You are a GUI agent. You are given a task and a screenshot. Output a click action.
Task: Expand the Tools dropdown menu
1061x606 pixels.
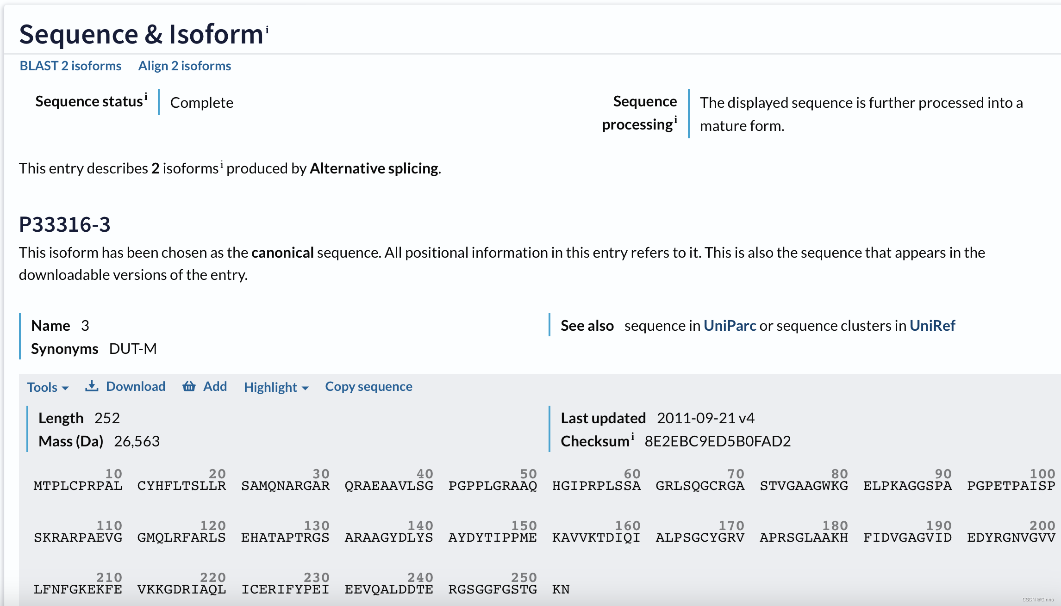(x=48, y=387)
